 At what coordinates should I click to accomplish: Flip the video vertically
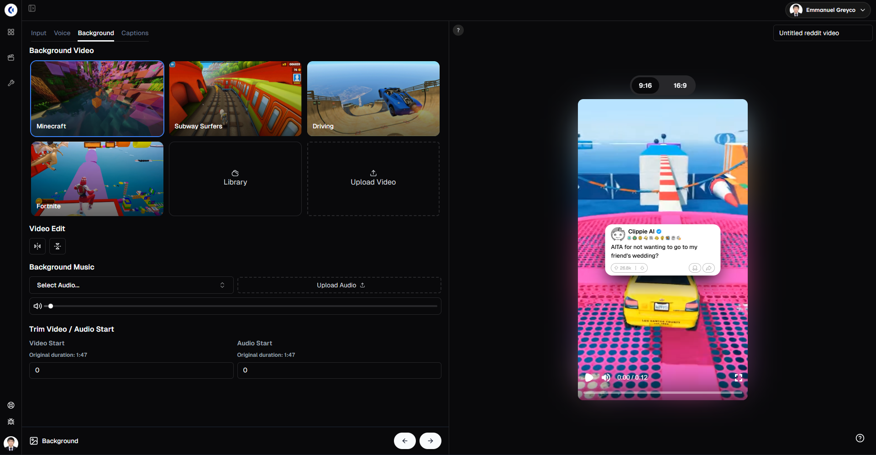click(x=58, y=246)
